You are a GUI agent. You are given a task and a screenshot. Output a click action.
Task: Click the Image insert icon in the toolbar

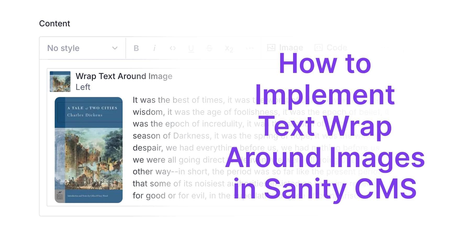point(272,48)
